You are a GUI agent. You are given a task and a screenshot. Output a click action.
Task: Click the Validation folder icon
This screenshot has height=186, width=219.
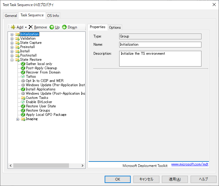(x=18, y=39)
